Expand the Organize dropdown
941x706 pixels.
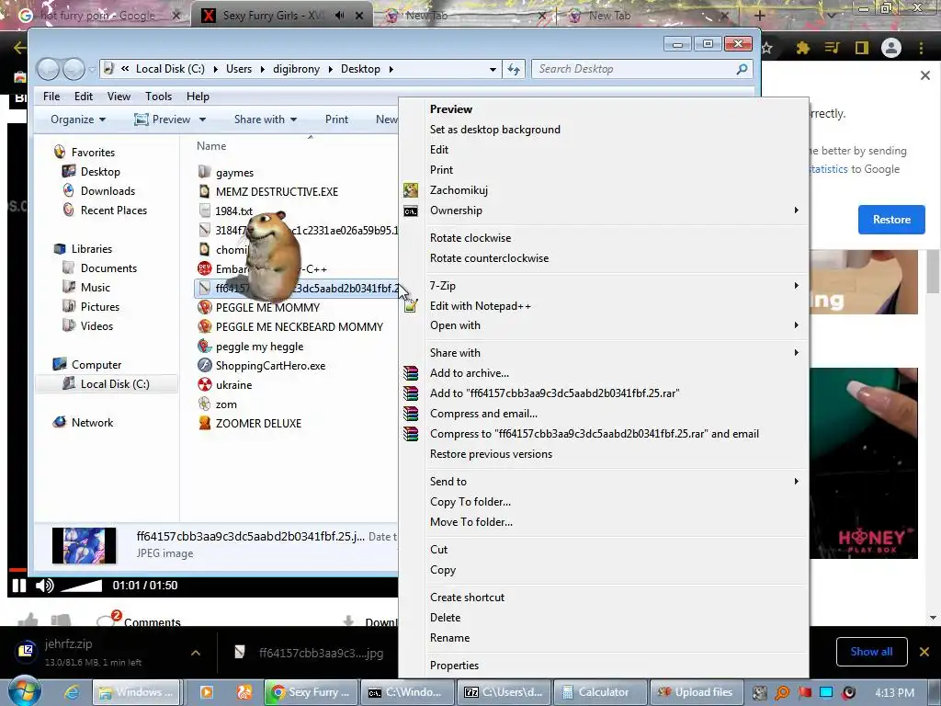pyautogui.click(x=78, y=120)
